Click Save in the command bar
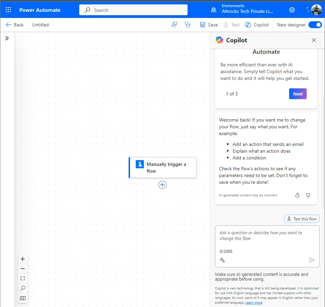 209,25
